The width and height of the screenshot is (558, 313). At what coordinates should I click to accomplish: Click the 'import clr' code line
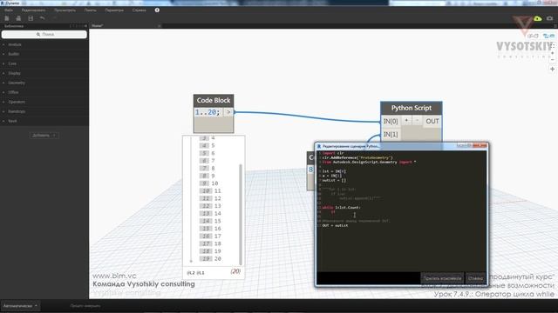pyautogui.click(x=333, y=153)
